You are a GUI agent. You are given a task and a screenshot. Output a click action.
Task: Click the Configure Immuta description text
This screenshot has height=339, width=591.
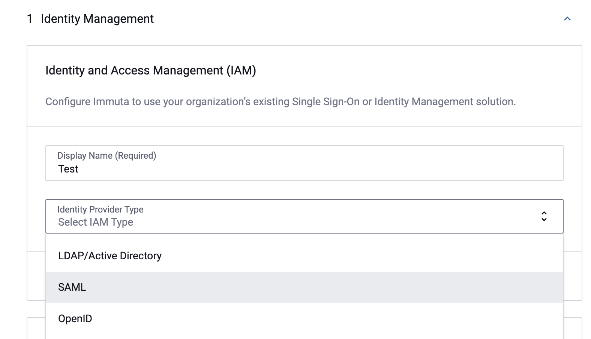click(280, 101)
